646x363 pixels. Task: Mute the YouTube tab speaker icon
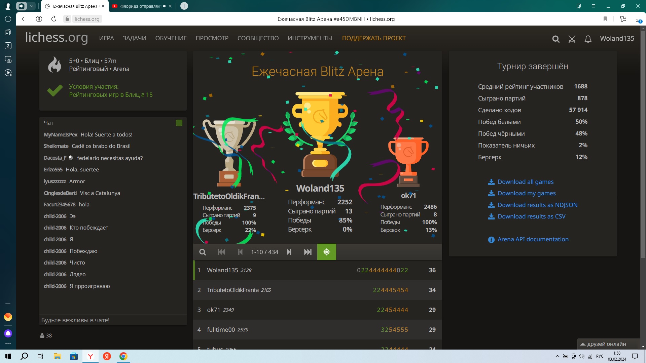pyautogui.click(x=165, y=6)
